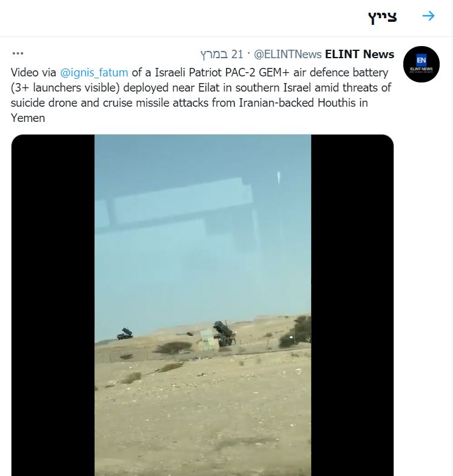Click the right black bar of video
The width and height of the screenshot is (453, 476).
coord(352,305)
